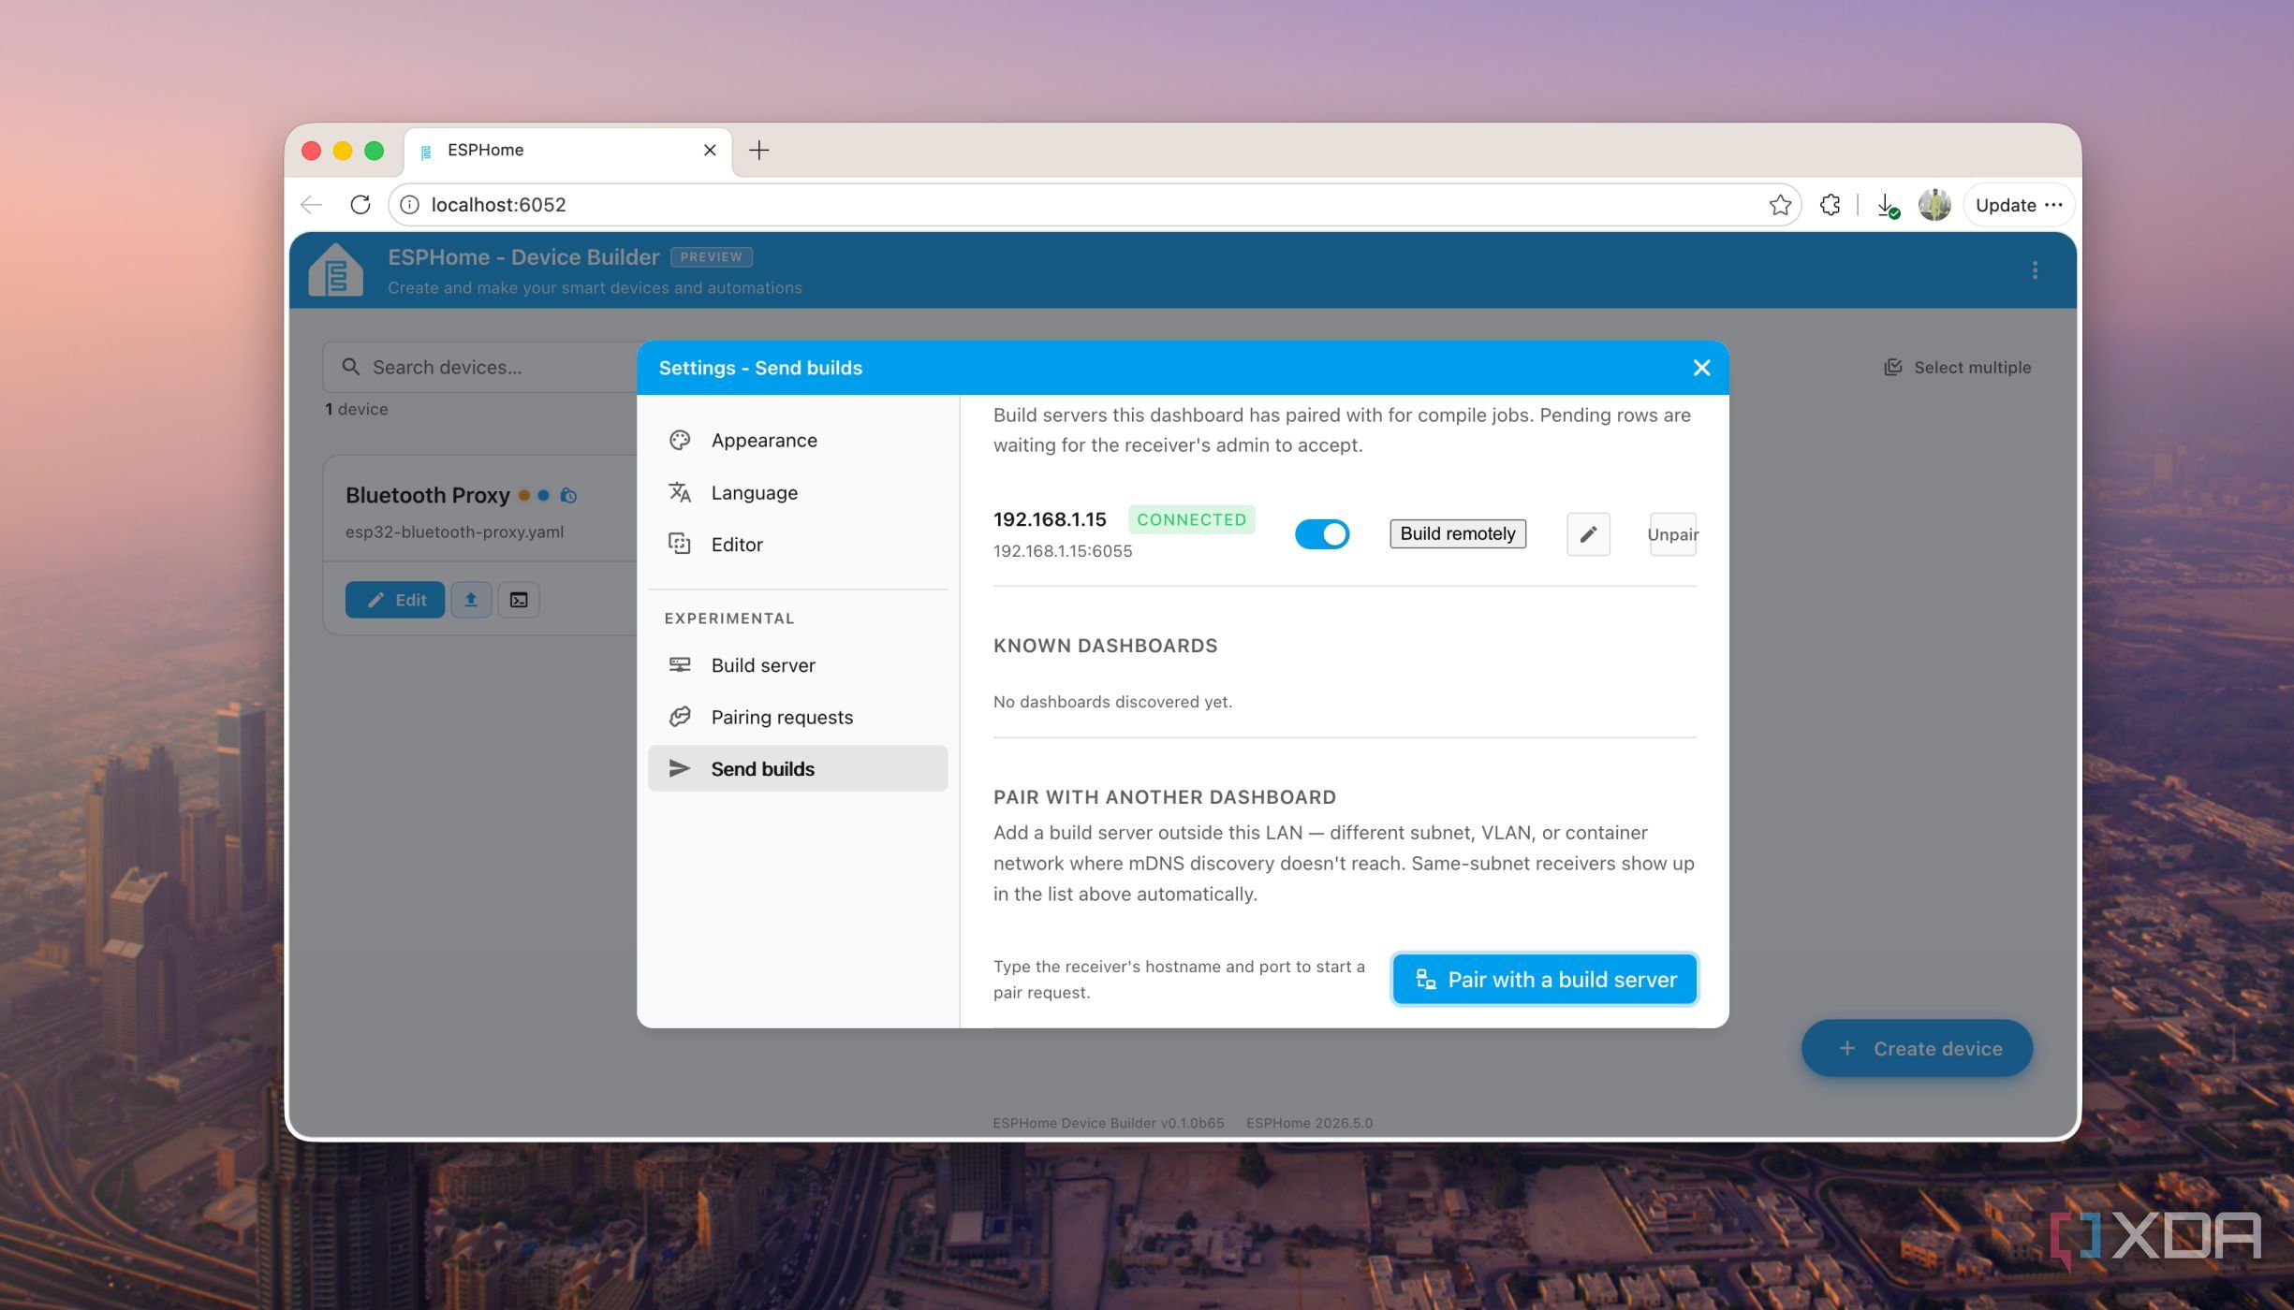
Task: Click the browser Update button
Action: tap(2019, 205)
